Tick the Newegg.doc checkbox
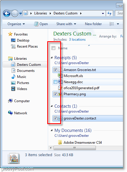This screenshot has width=127, height=172. click(x=55, y=82)
